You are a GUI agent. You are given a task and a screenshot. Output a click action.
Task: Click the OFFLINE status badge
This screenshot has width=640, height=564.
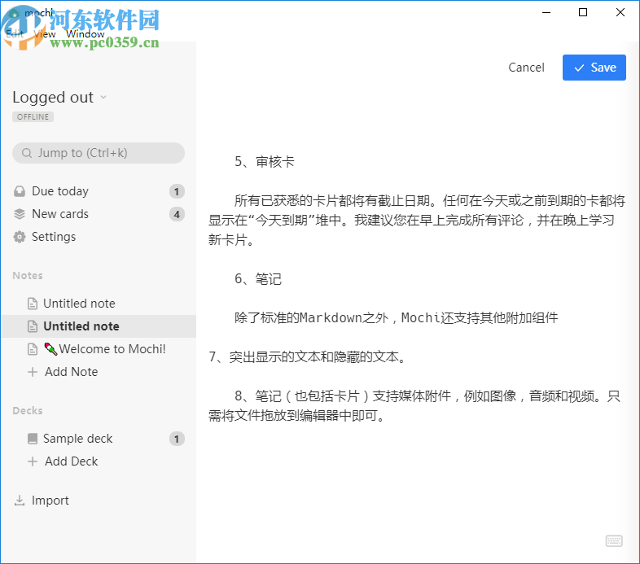pos(33,116)
